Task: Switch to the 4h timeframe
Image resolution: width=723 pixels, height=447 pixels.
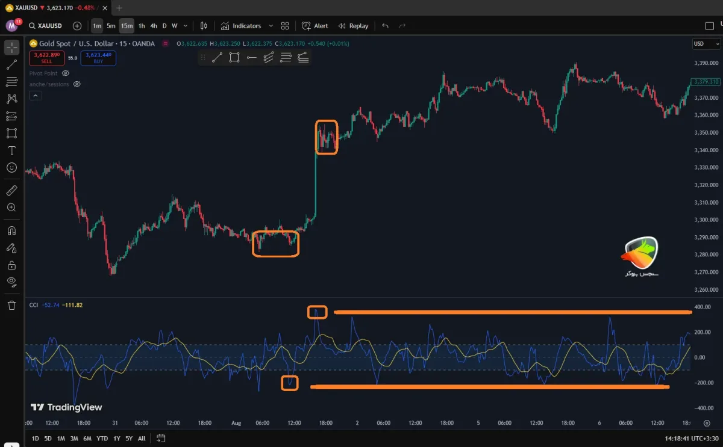Action: coord(154,26)
